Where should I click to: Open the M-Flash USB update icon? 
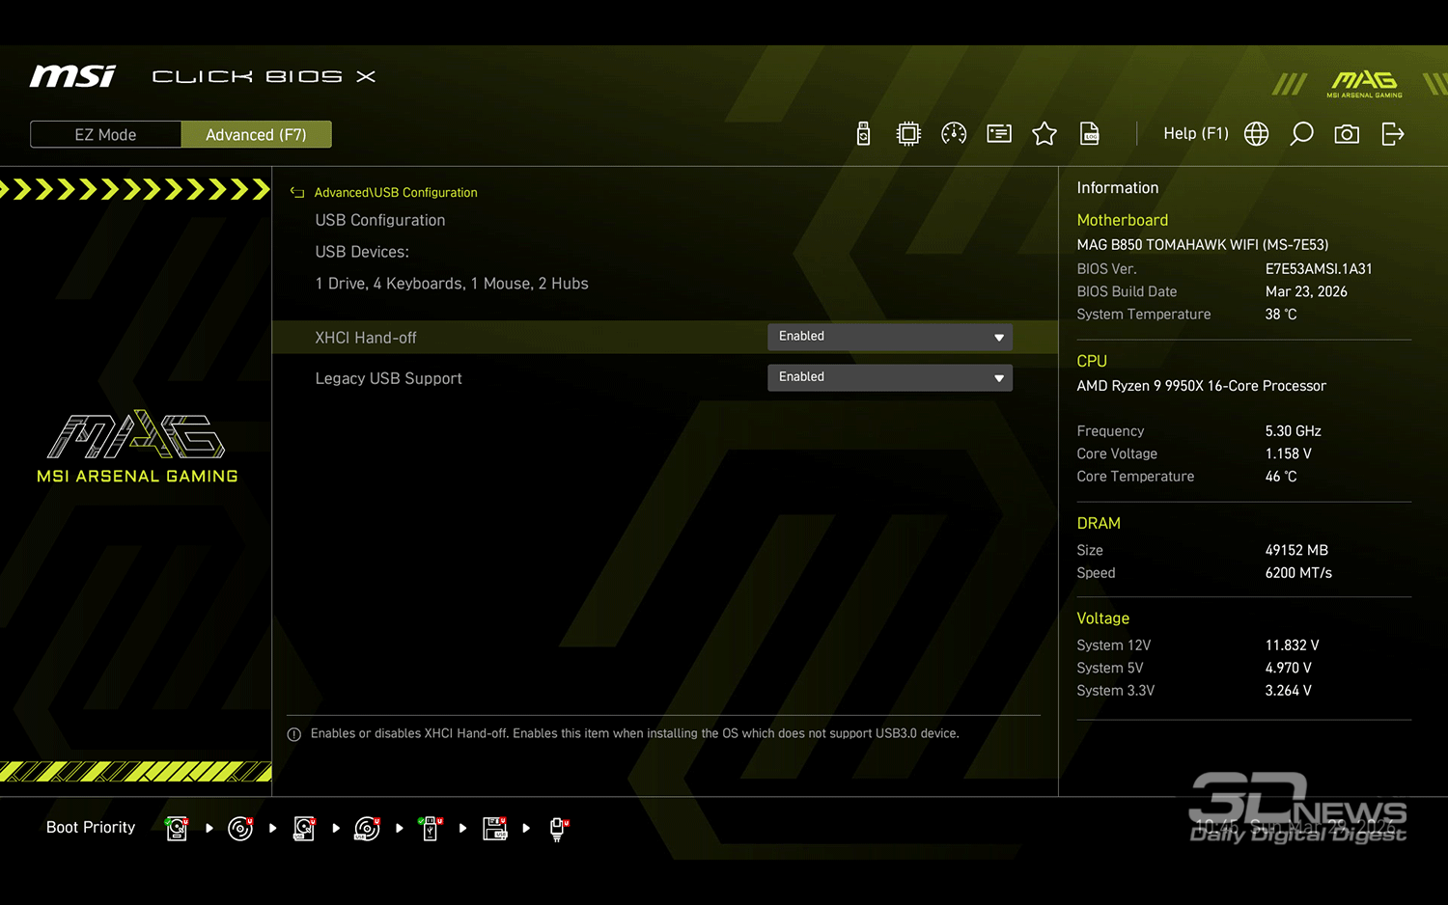click(x=863, y=134)
